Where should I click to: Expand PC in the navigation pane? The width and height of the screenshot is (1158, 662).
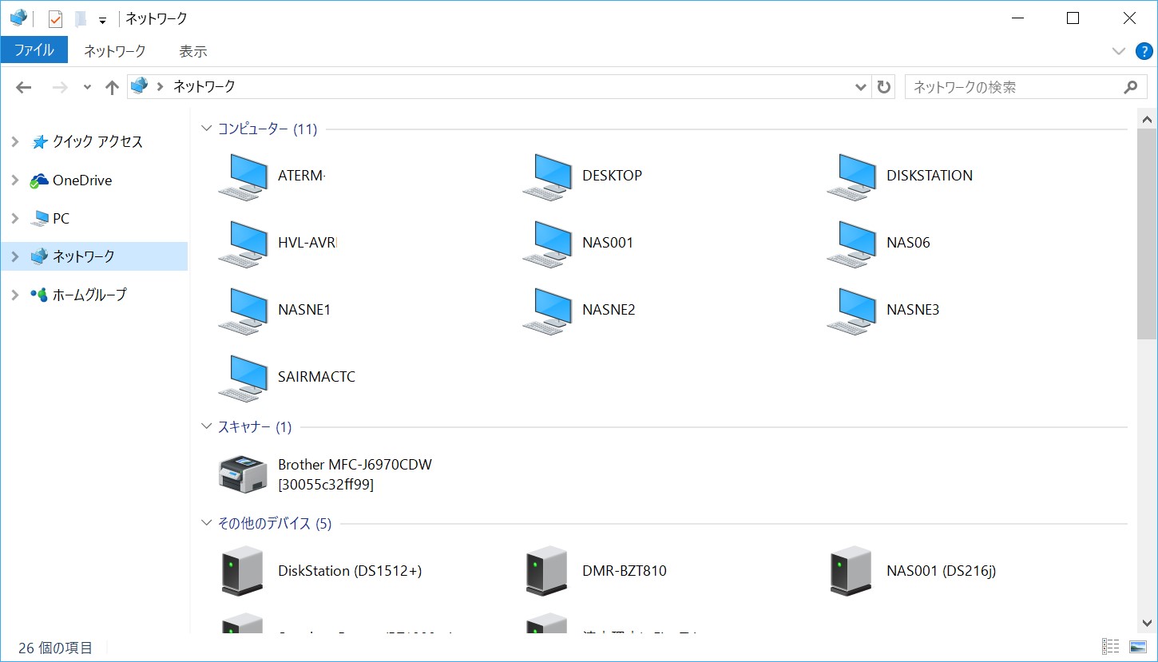click(14, 217)
